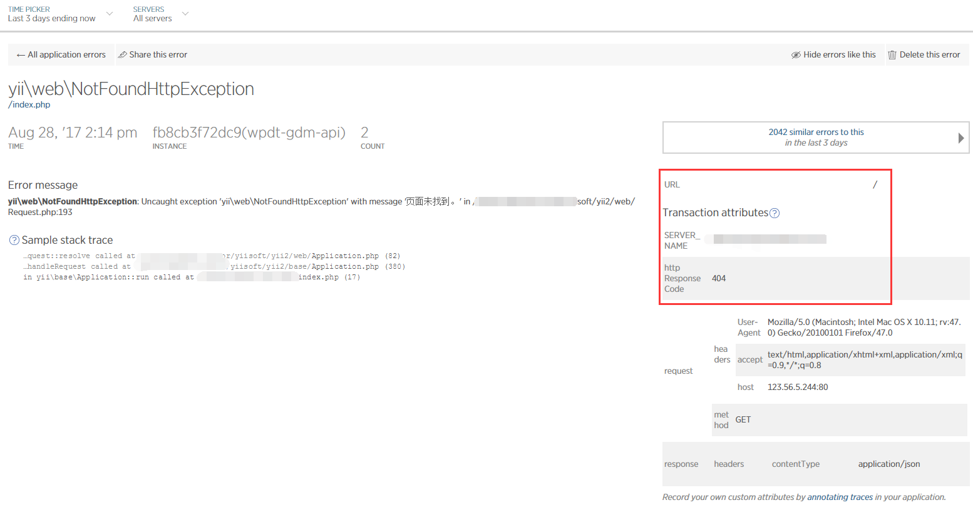
Task: Click the Mozilla/5.0 User-Agent value
Action: [x=865, y=327]
